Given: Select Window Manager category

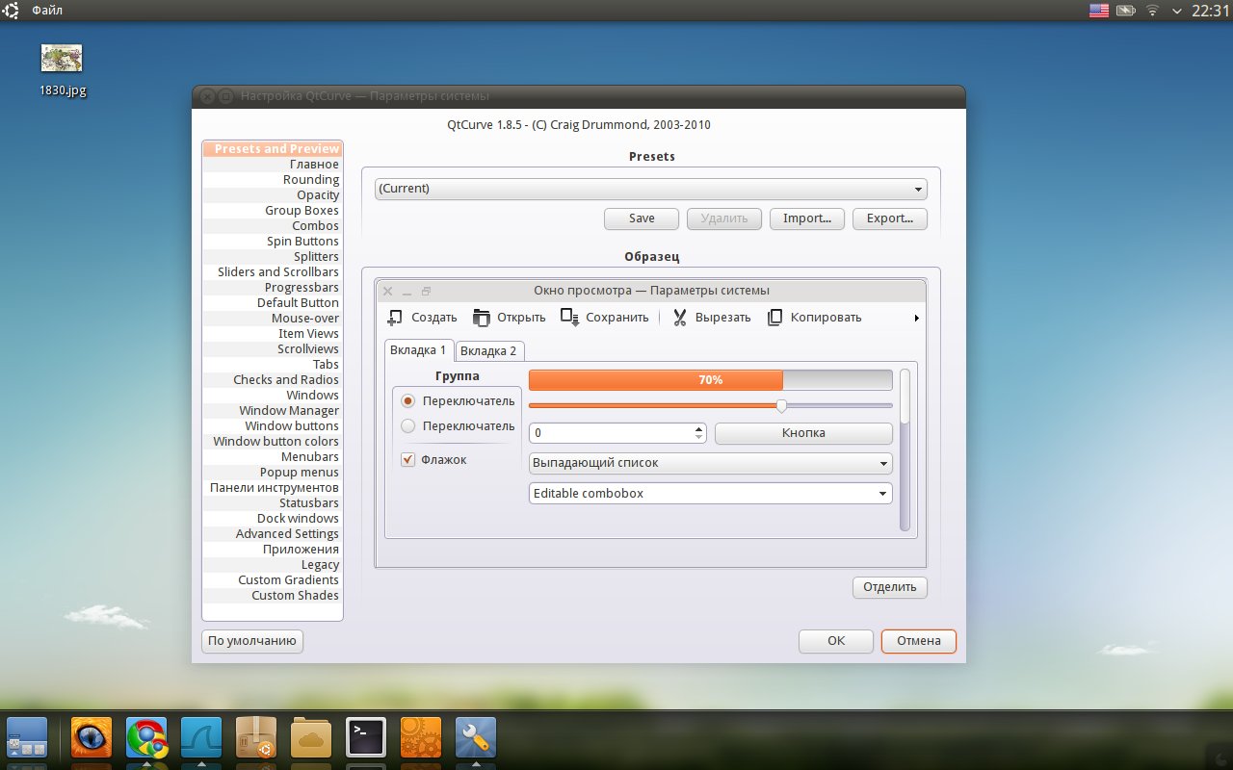Looking at the screenshot, I should (x=273, y=411).
